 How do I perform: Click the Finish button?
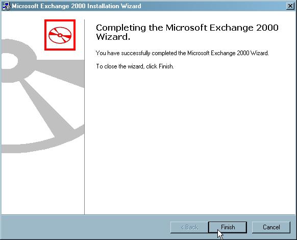pos(228,227)
